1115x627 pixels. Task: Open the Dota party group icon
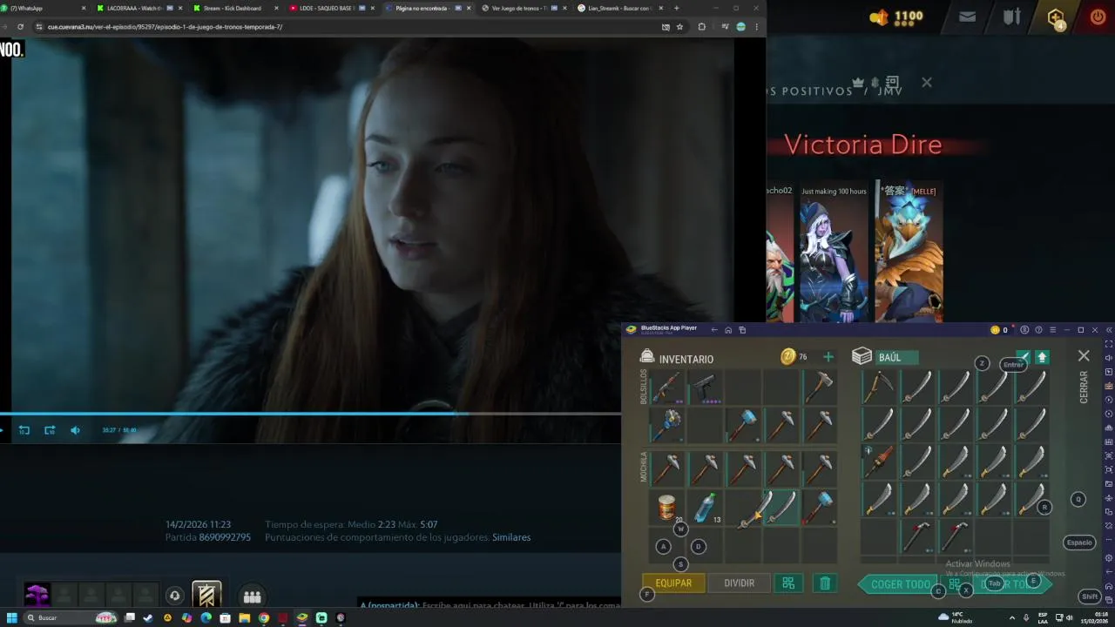(x=252, y=597)
